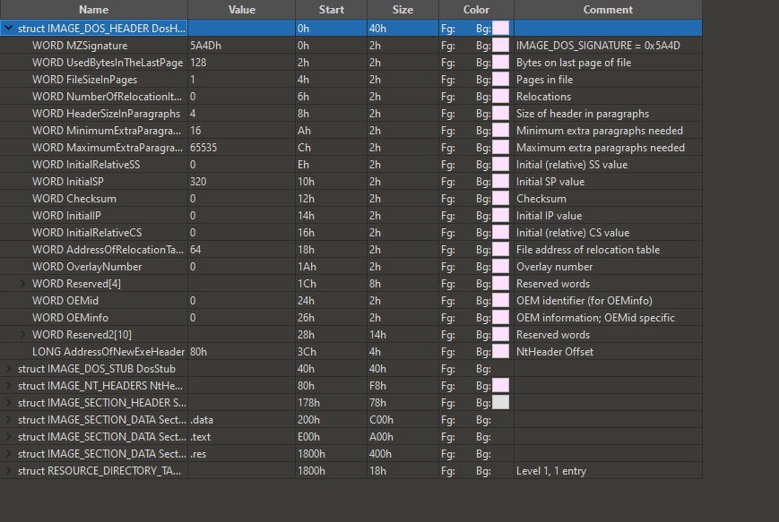
Task: Open background color of InitialSP row
Action: coord(500,182)
